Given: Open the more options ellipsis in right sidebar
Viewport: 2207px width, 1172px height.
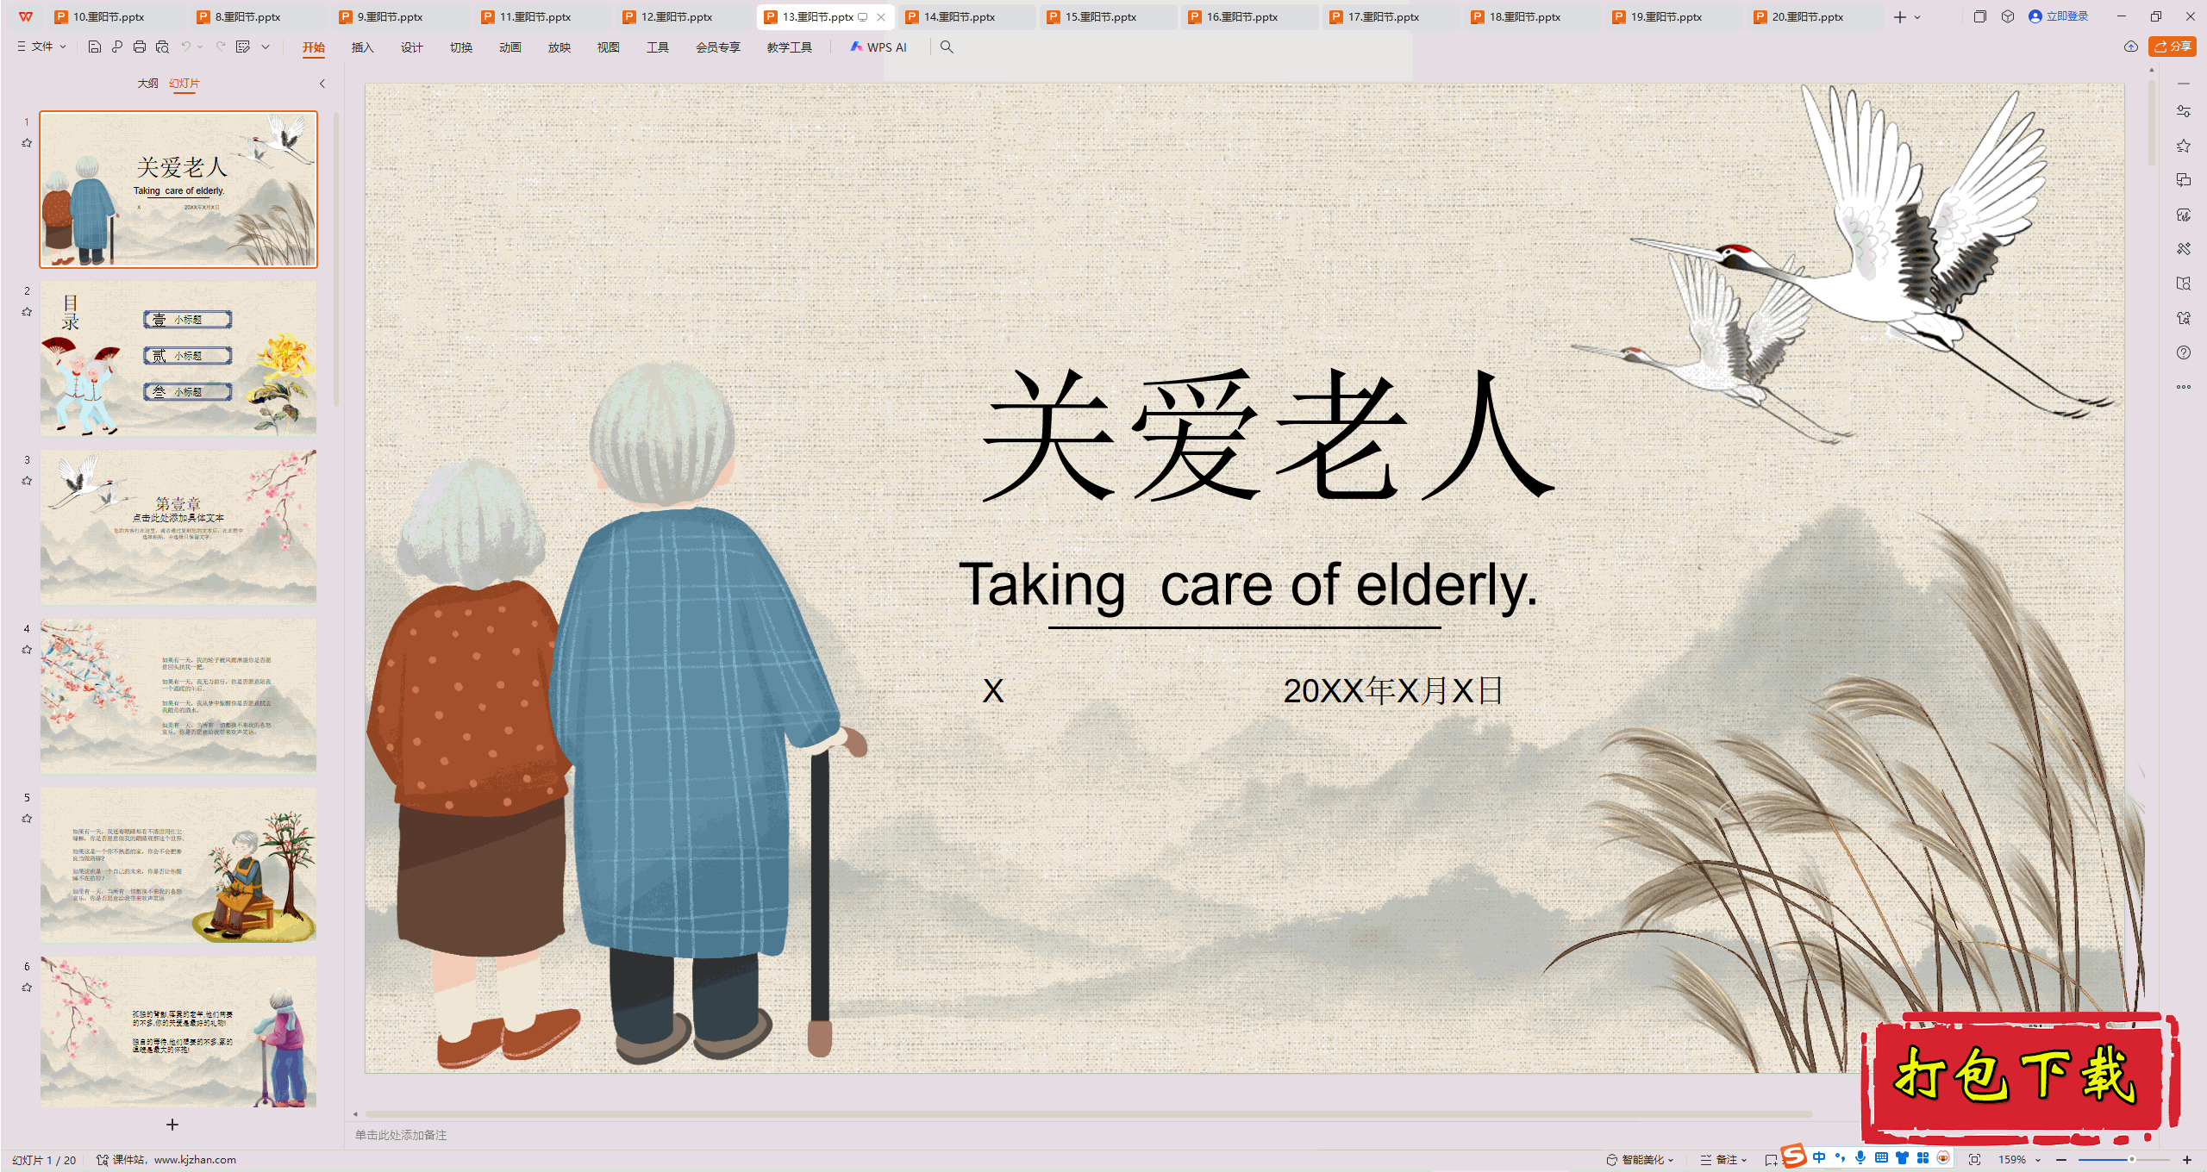Looking at the screenshot, I should (x=2184, y=387).
